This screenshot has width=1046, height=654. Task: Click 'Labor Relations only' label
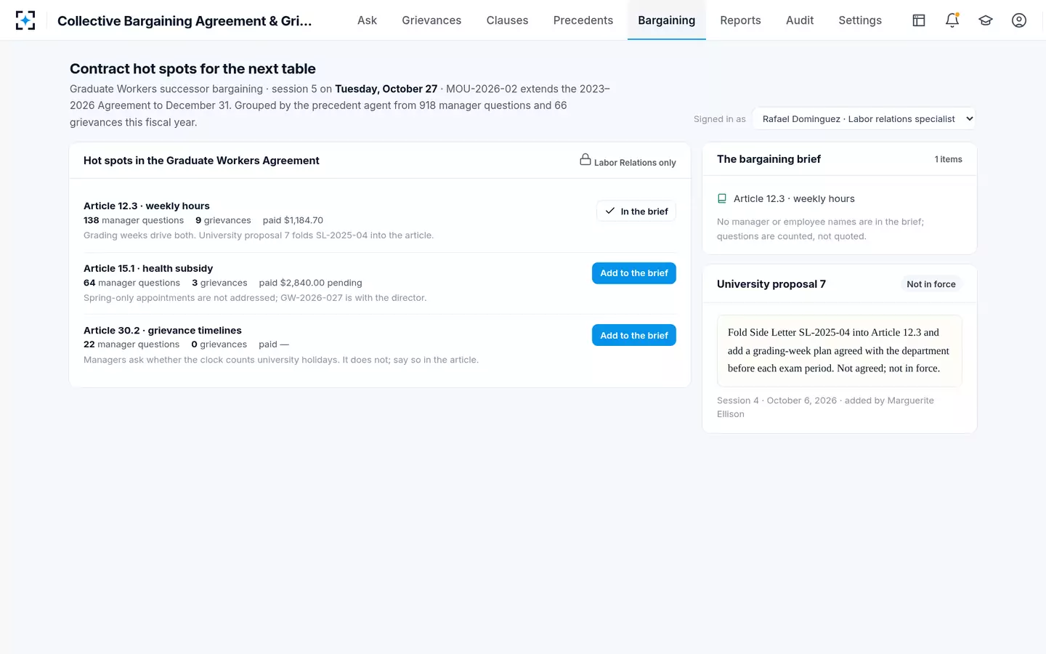(x=635, y=163)
